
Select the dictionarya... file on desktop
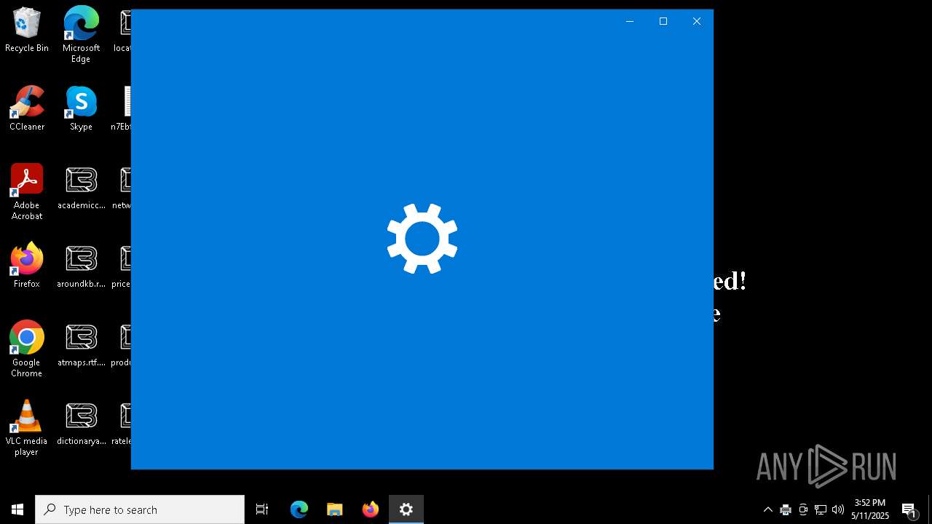[81, 423]
